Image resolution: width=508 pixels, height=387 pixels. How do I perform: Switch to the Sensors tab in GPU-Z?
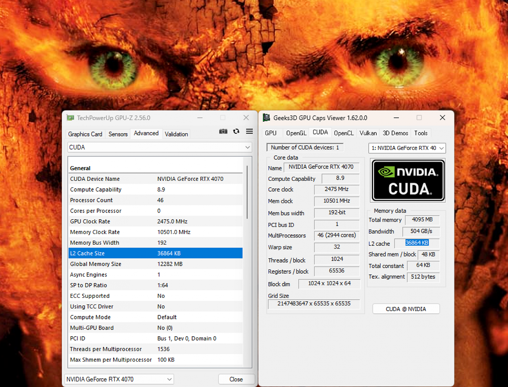(118, 134)
